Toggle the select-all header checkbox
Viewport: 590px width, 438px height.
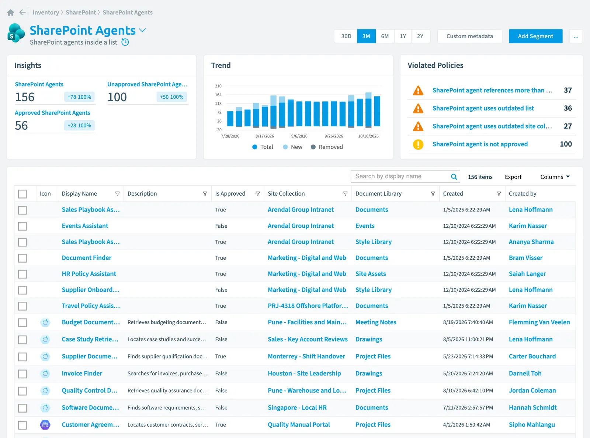[22, 194]
